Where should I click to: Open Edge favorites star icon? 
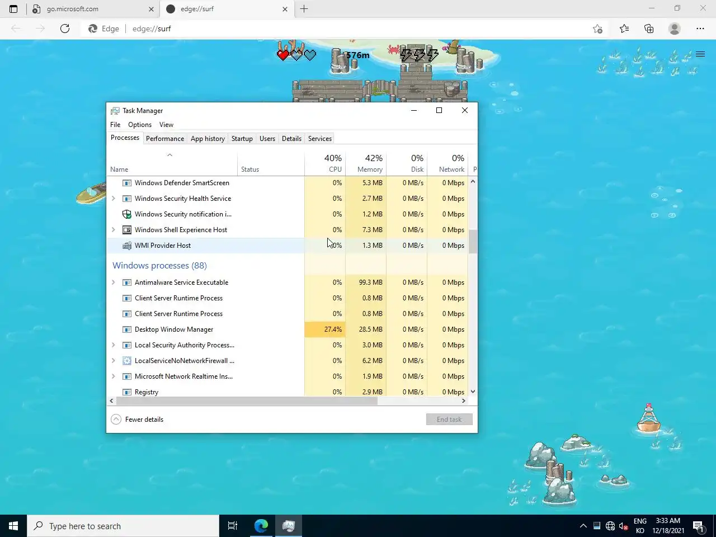624,29
